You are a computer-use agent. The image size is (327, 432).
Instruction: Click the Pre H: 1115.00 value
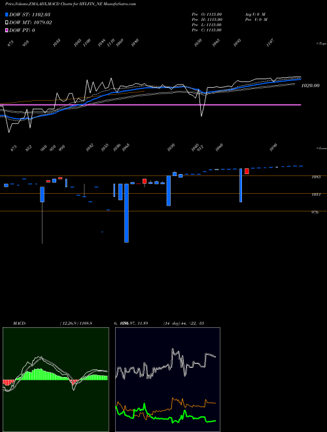pyautogui.click(x=207, y=20)
